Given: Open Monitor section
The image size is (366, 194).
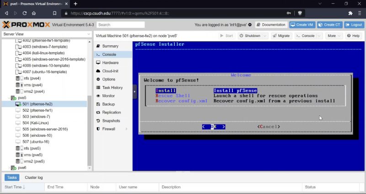Looking at the screenshot, I should [113, 96].
